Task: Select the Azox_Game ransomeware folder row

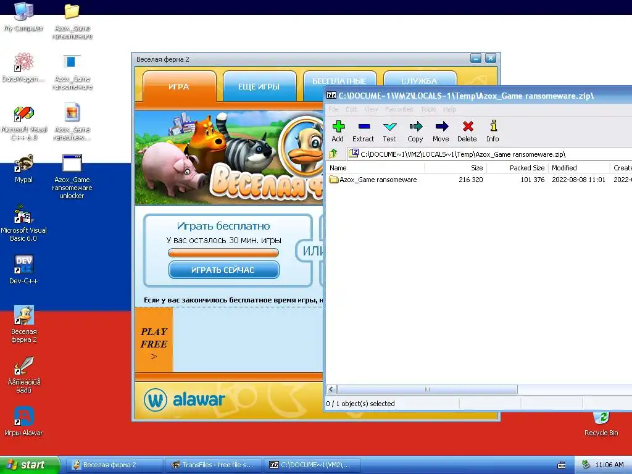Action: [x=478, y=180]
